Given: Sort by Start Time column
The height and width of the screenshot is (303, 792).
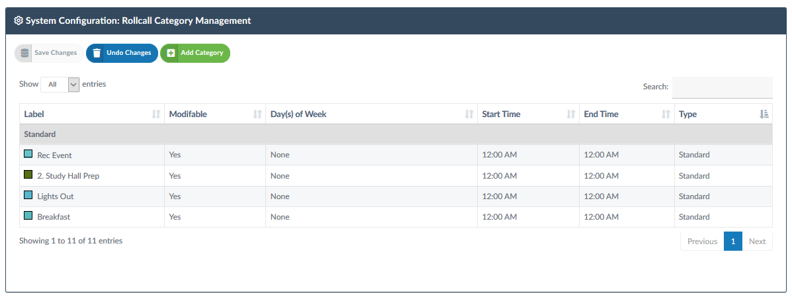Looking at the screenshot, I should [x=571, y=114].
